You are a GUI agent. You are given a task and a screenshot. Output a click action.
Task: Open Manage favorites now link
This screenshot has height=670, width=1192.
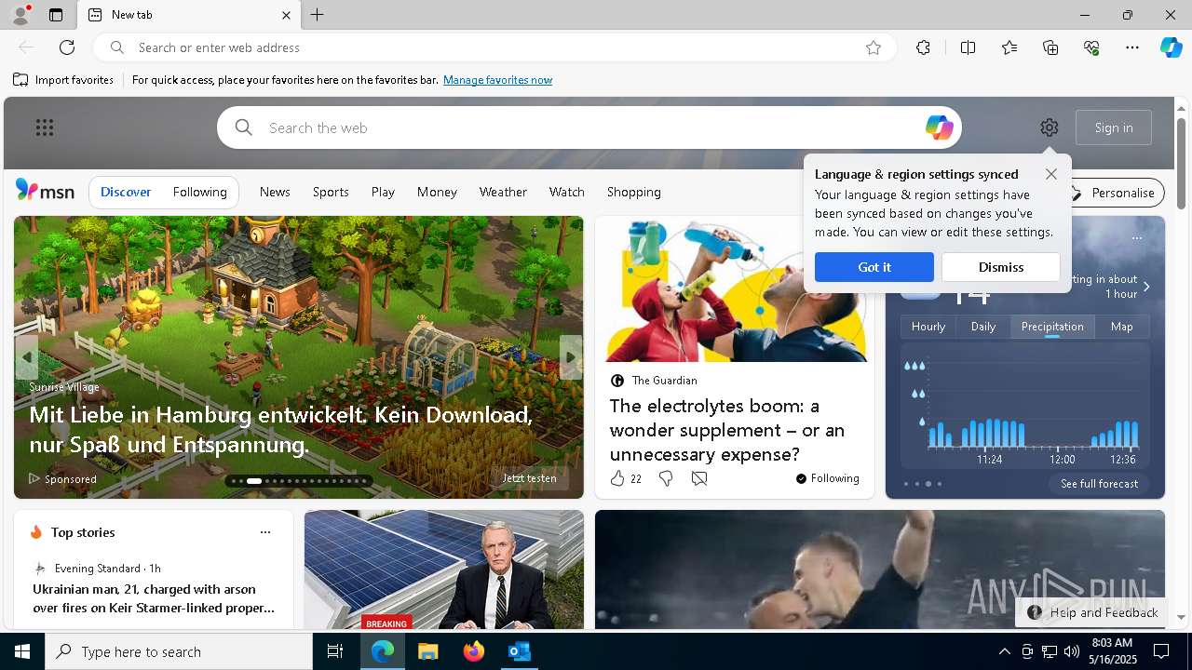[497, 80]
